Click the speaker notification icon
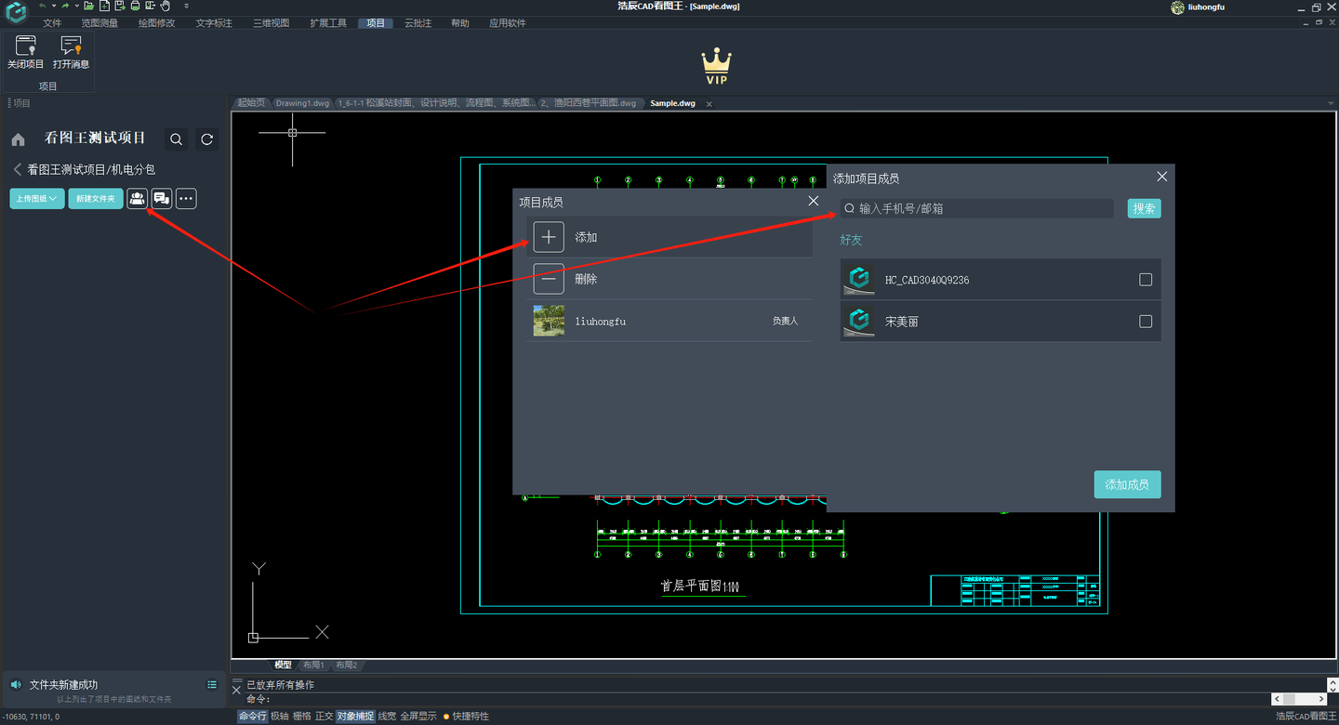 (15, 685)
